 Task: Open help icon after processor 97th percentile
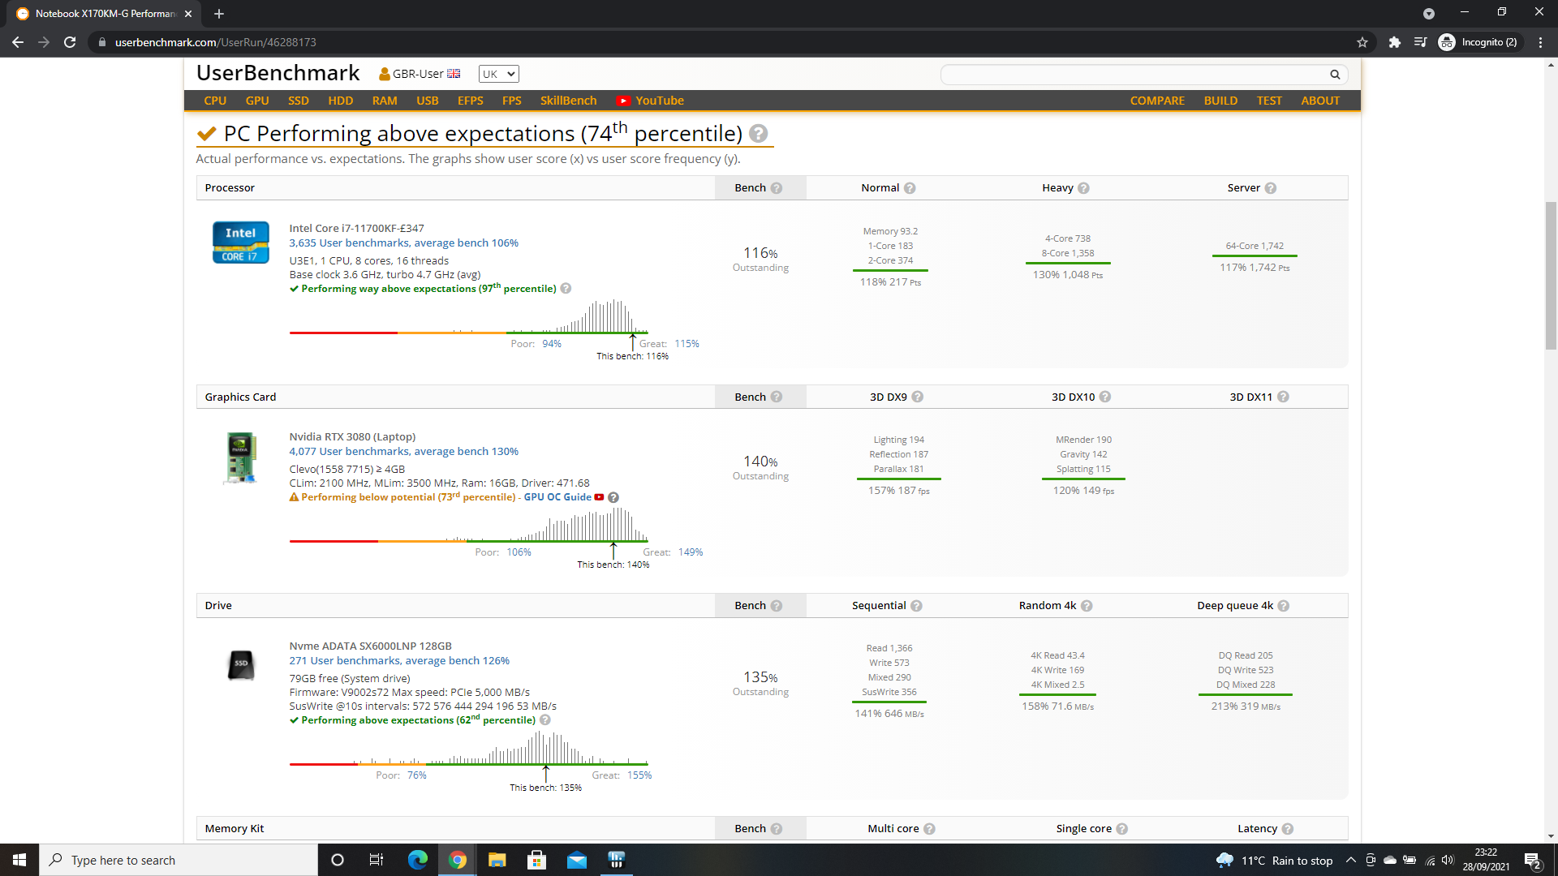(x=566, y=289)
